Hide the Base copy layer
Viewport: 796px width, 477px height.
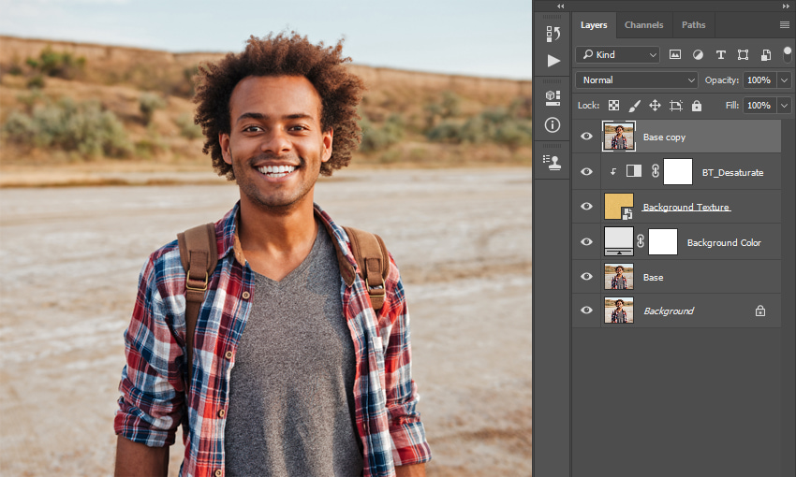click(x=586, y=137)
